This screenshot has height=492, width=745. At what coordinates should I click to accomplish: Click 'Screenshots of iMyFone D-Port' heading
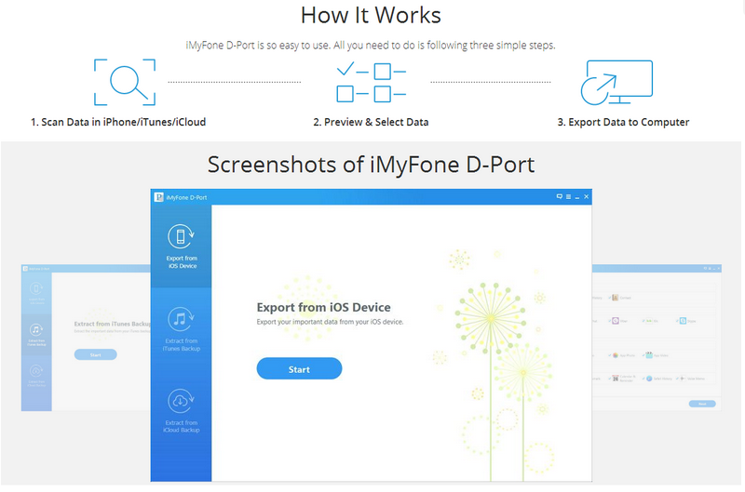click(371, 165)
